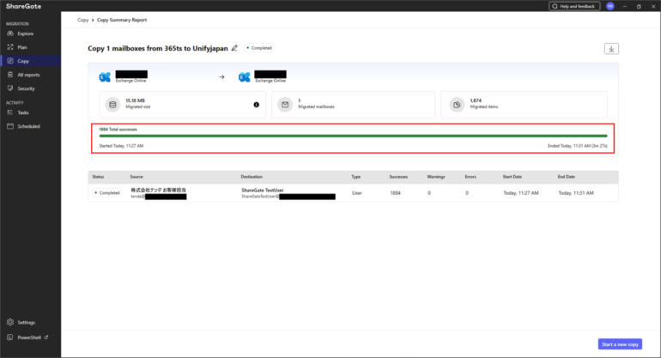The height and width of the screenshot is (358, 661).
Task: Click the info icon beside Migrated size
Action: pos(256,105)
